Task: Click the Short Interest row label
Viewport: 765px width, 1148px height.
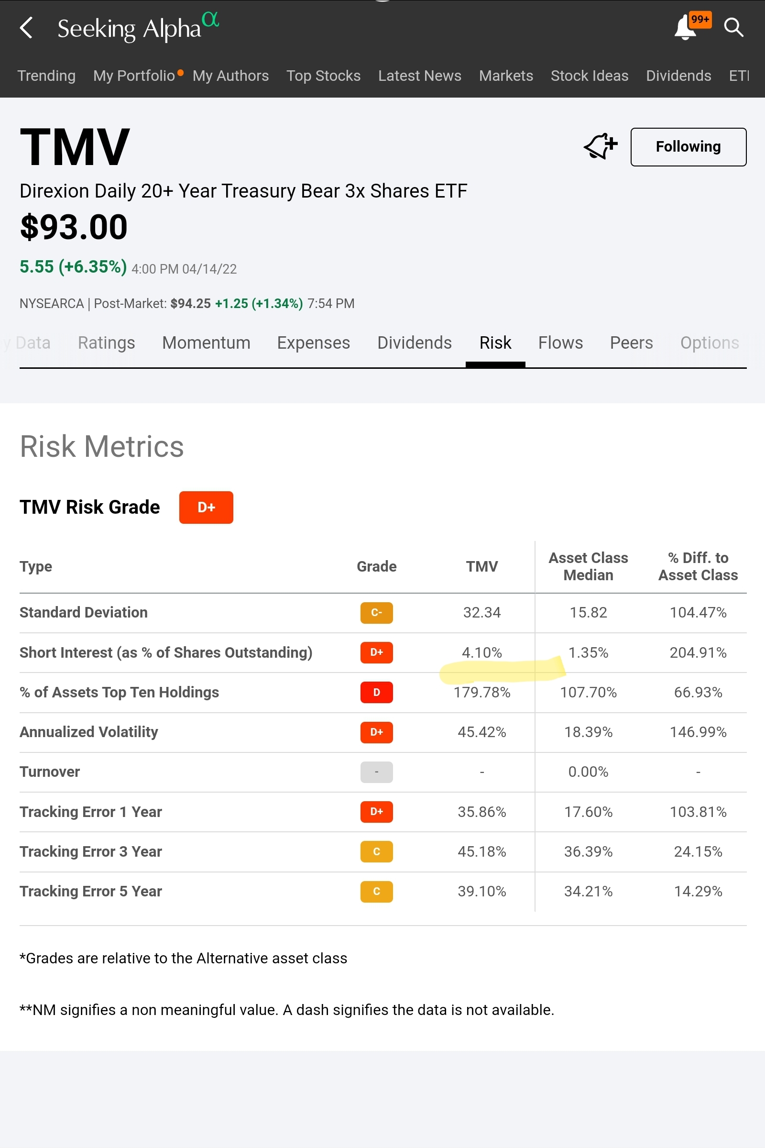Action: [x=166, y=652]
